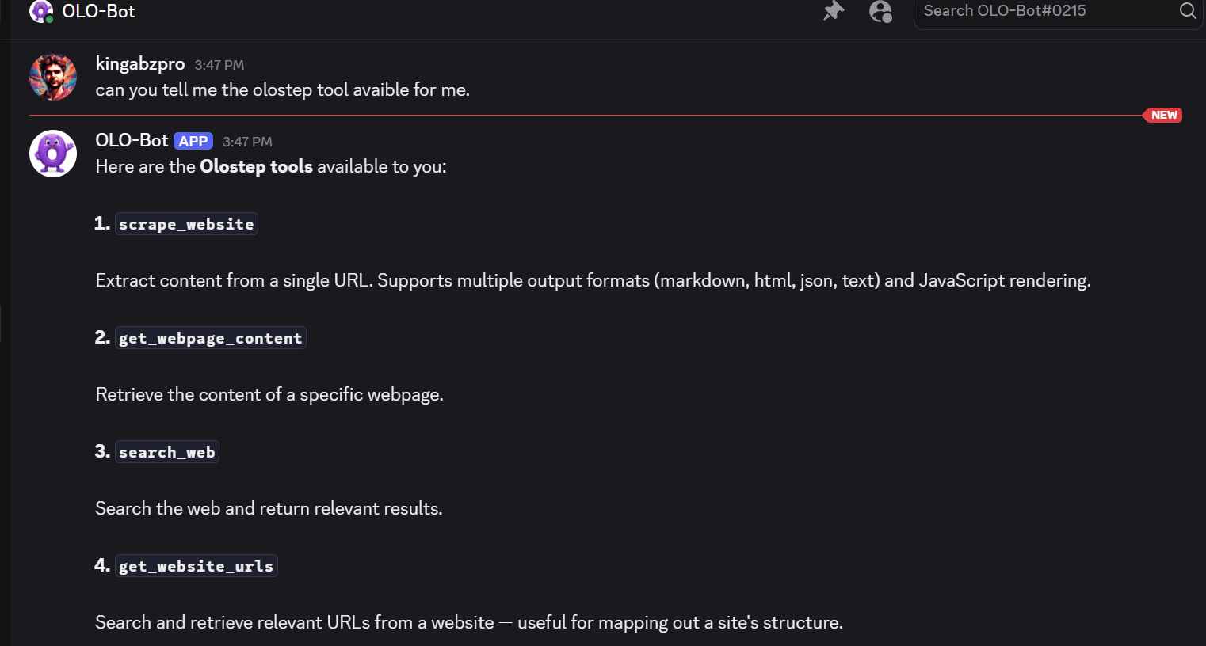The height and width of the screenshot is (646, 1206).
Task: Show the user profile panel icon
Action: 880,11
